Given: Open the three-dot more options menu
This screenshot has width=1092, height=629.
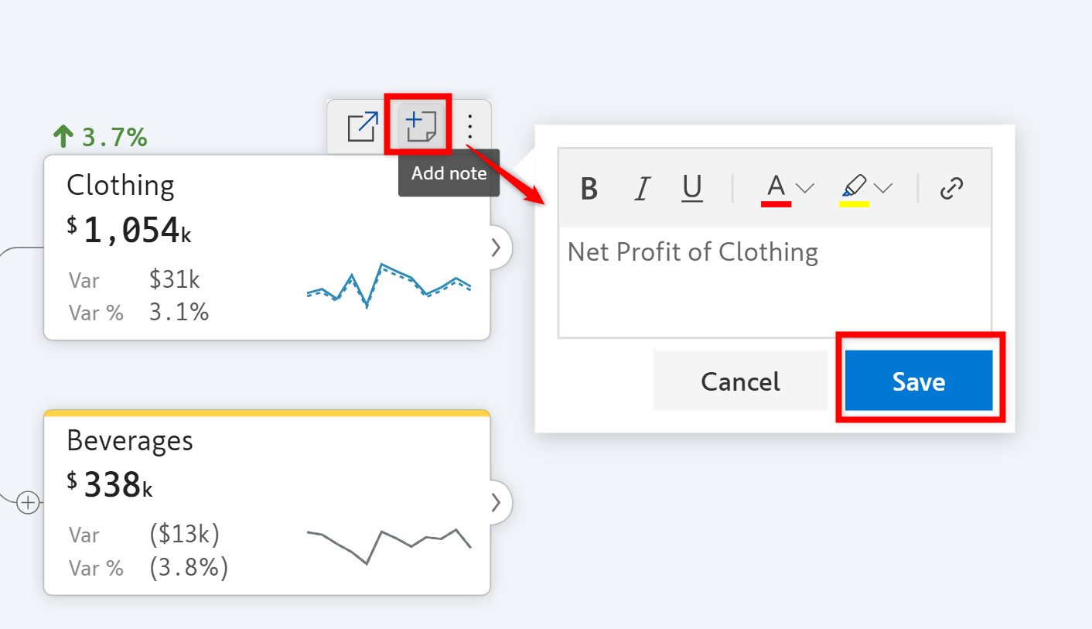Looking at the screenshot, I should 470,126.
